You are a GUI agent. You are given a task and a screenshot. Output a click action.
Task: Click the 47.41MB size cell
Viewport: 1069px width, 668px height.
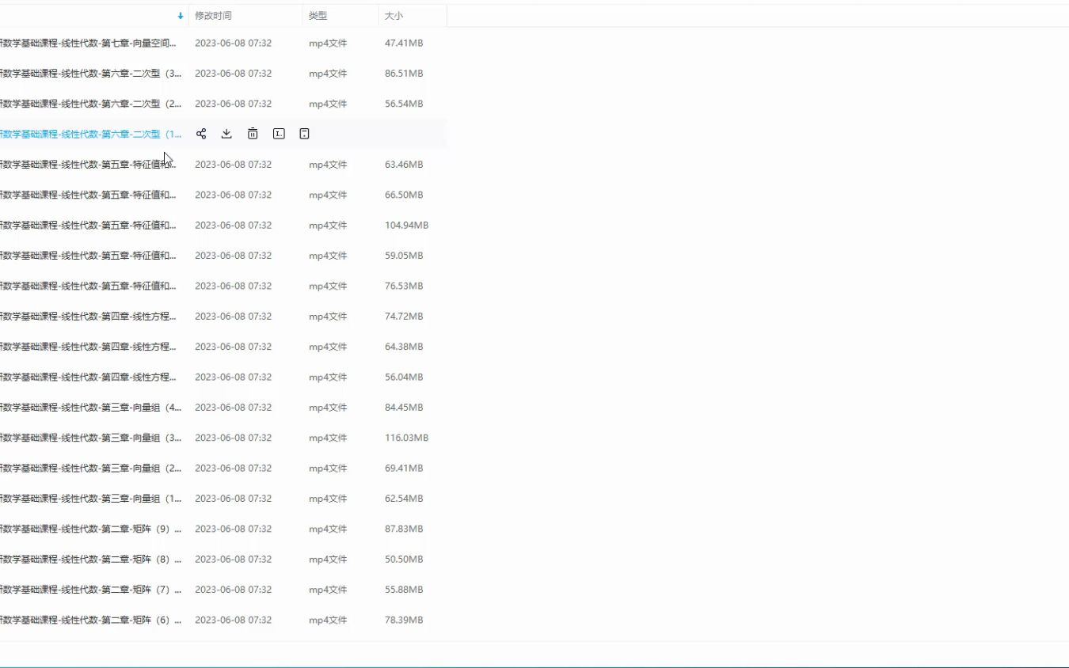tap(404, 43)
